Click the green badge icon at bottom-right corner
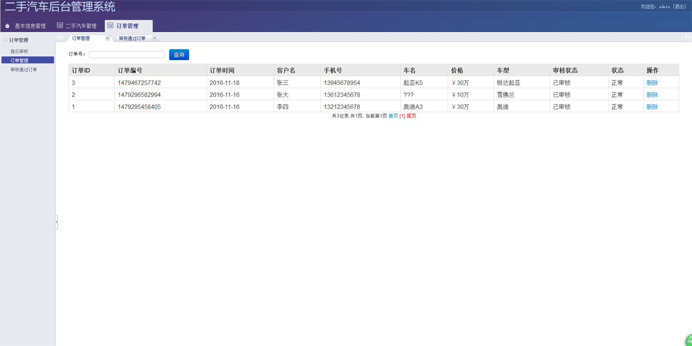Image resolution: width=692 pixels, height=346 pixels. click(x=689, y=340)
